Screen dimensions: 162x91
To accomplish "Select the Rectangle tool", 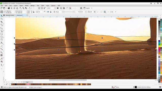I will pos(2,34).
